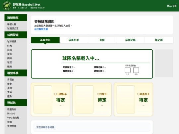179x134 pixels.
Task: Click the 正在讀取本季總覽... status text
Action: [x=46, y=127]
